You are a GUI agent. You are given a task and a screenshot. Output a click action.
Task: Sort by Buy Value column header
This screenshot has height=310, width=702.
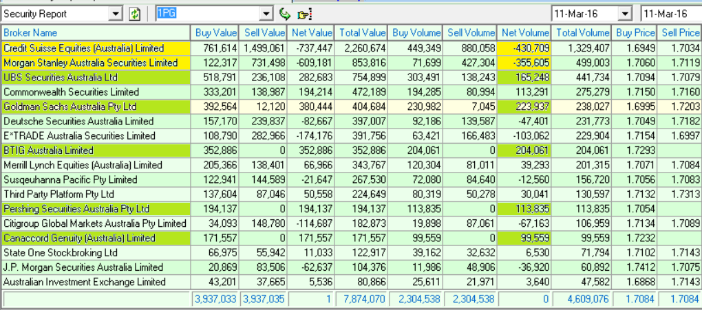[216, 33]
